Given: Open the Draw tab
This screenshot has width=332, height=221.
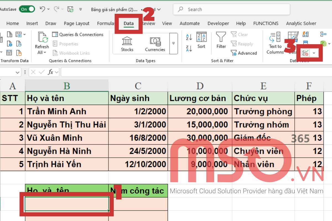Looking at the screenshot, I should pyautogui.click(x=51, y=23).
